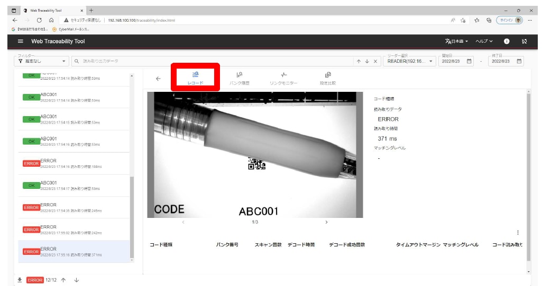This screenshot has width=551, height=286.
Task: Show the next image with right chevron
Action: pos(326,222)
